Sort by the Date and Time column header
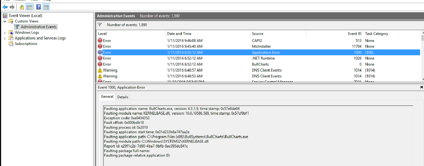Viewport: 424px width, 166px height. [208, 34]
